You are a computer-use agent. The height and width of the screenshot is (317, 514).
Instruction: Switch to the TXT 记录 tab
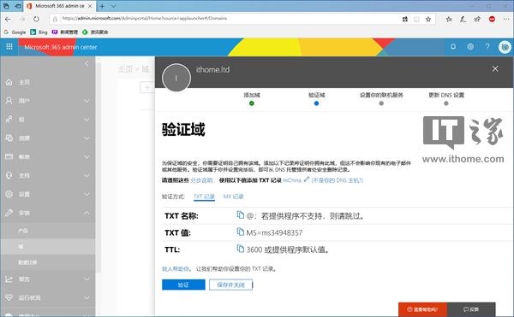click(204, 197)
